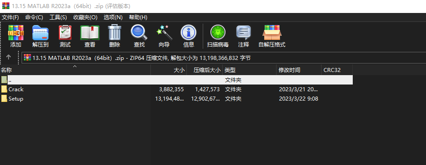Image resolution: width=426 pixels, height=165 pixels.
Task: Click Setup packed size 12,902,67...
Action: (x=205, y=99)
